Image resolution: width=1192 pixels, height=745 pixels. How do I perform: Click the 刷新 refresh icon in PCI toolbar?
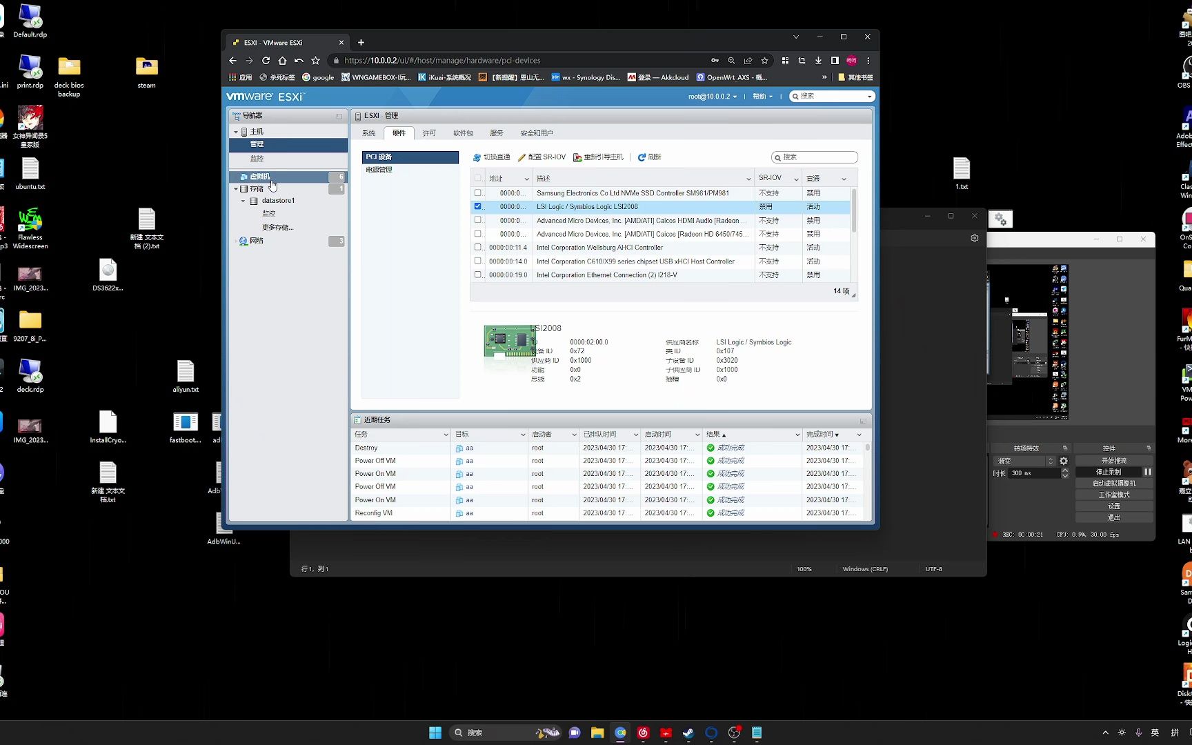[642, 157]
